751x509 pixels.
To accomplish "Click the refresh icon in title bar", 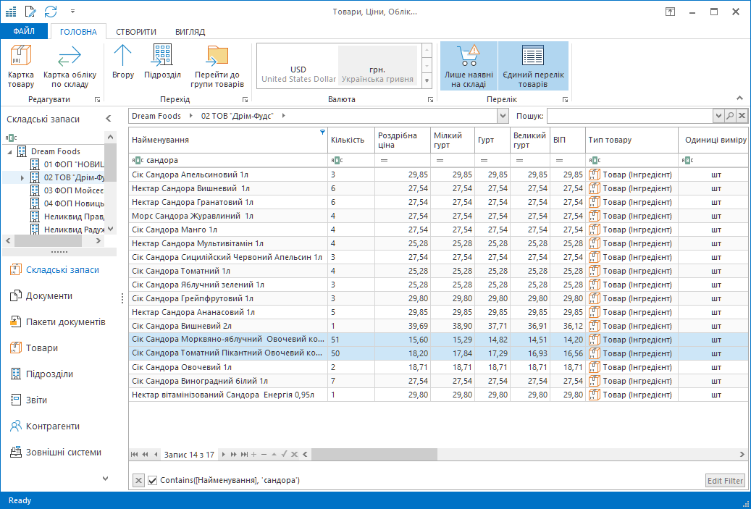I will point(51,12).
